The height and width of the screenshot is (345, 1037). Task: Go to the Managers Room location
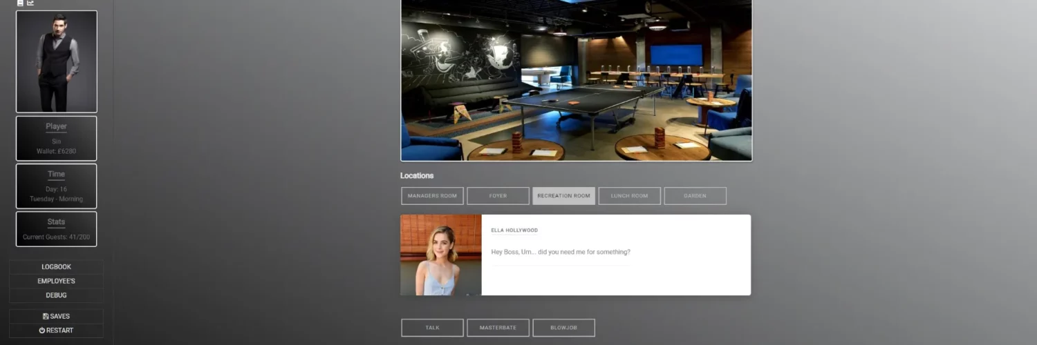click(432, 196)
